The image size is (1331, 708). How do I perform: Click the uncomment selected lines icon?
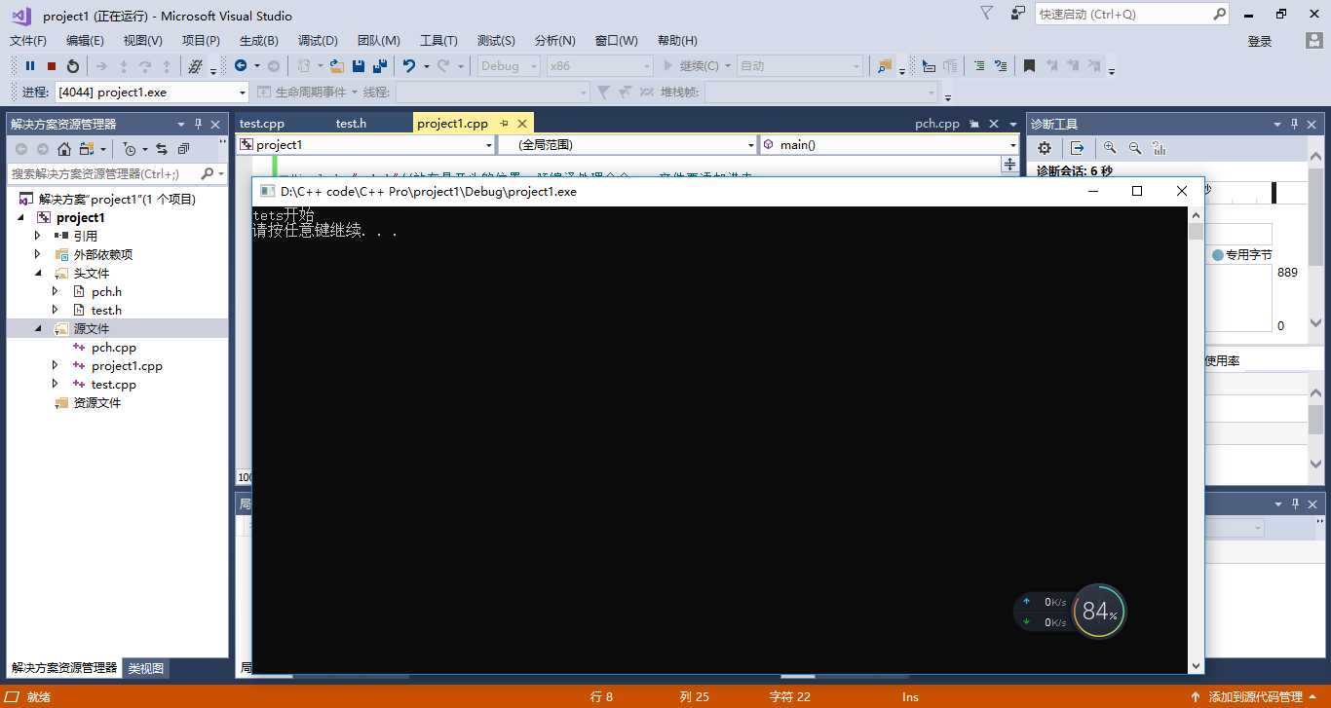click(1000, 66)
